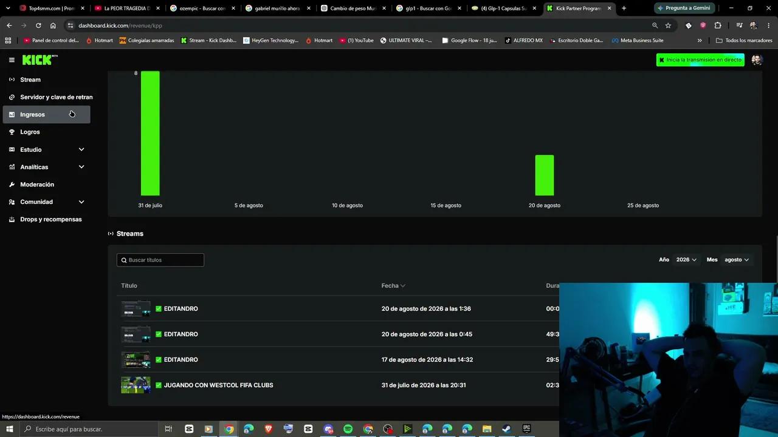This screenshot has width=778, height=437.
Task: Click Pregunta a Gemini button
Action: [684, 8]
